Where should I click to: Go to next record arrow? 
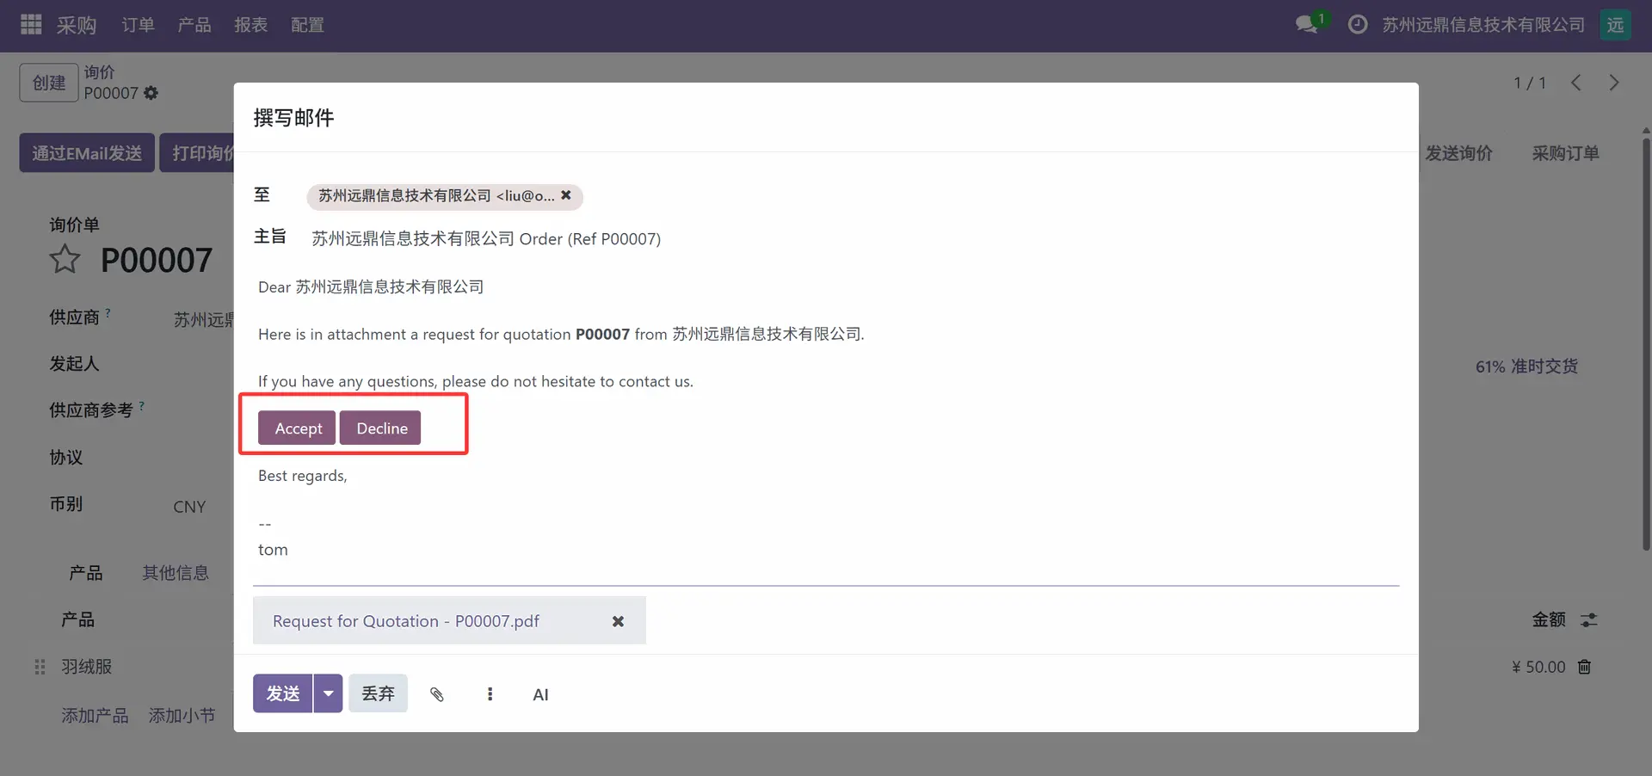(x=1613, y=83)
